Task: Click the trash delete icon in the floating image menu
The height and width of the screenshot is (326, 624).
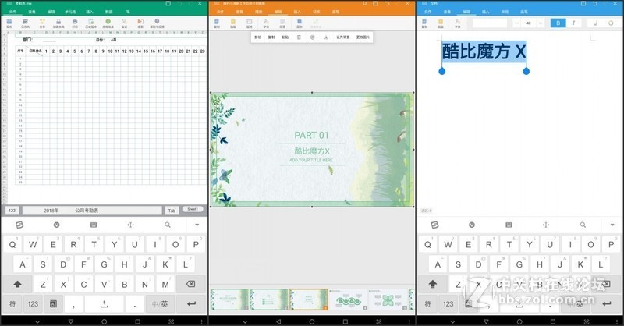Action: point(299,37)
